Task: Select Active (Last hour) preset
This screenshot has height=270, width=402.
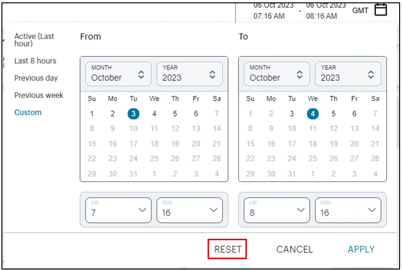Action: (x=34, y=40)
